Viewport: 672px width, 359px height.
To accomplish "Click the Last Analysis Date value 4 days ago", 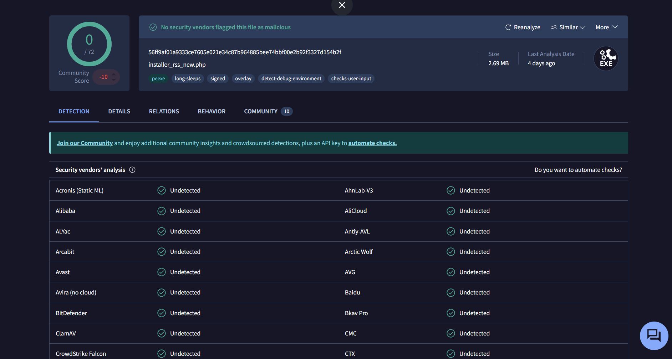I will click(x=541, y=63).
